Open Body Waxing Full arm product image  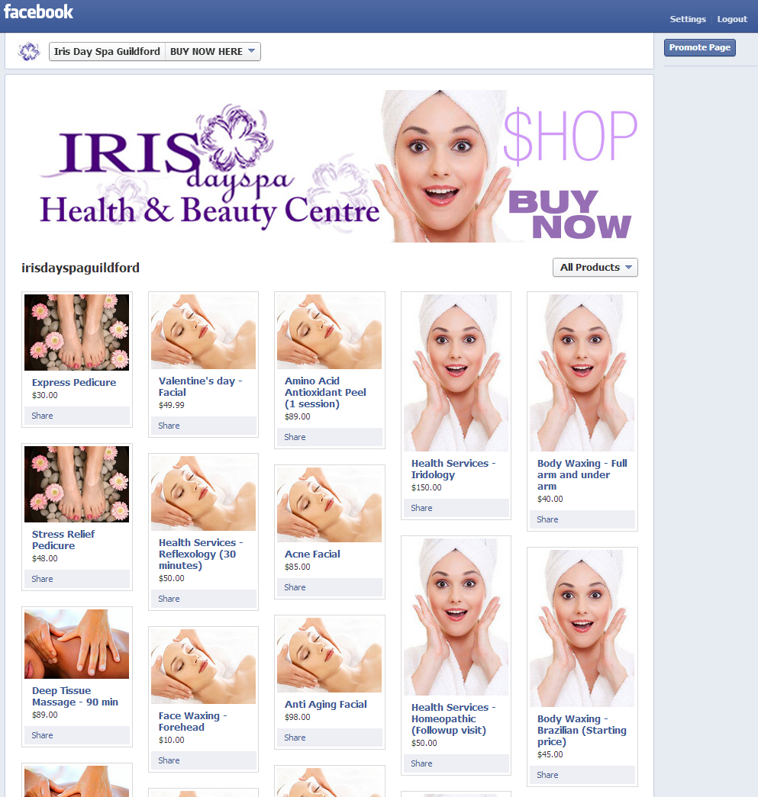point(582,373)
